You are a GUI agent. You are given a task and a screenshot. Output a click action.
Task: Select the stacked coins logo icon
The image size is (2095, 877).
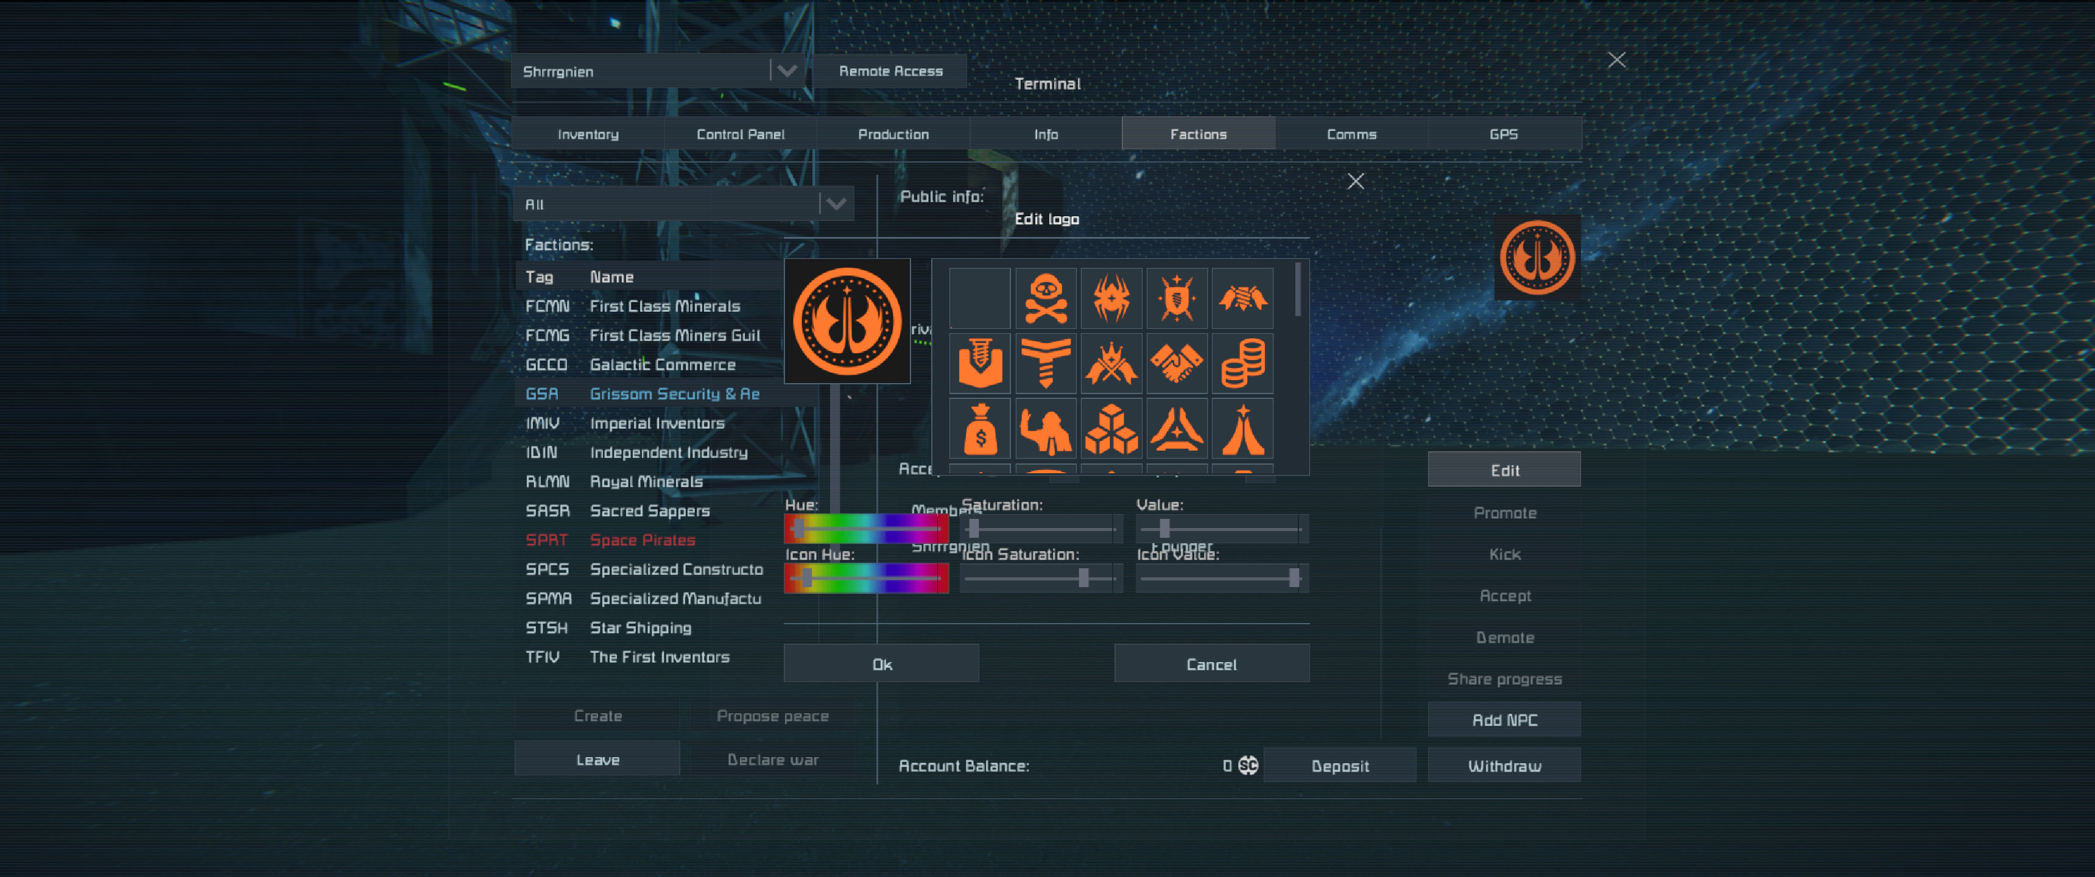point(1242,364)
